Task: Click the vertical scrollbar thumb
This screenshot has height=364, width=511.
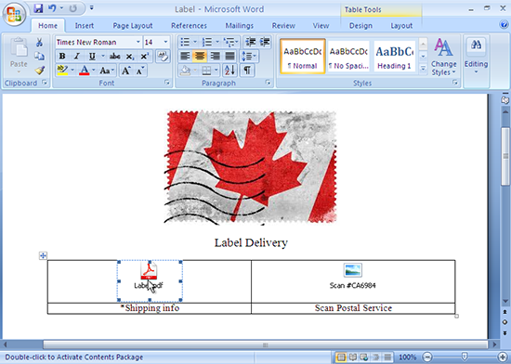Action: click(x=504, y=156)
